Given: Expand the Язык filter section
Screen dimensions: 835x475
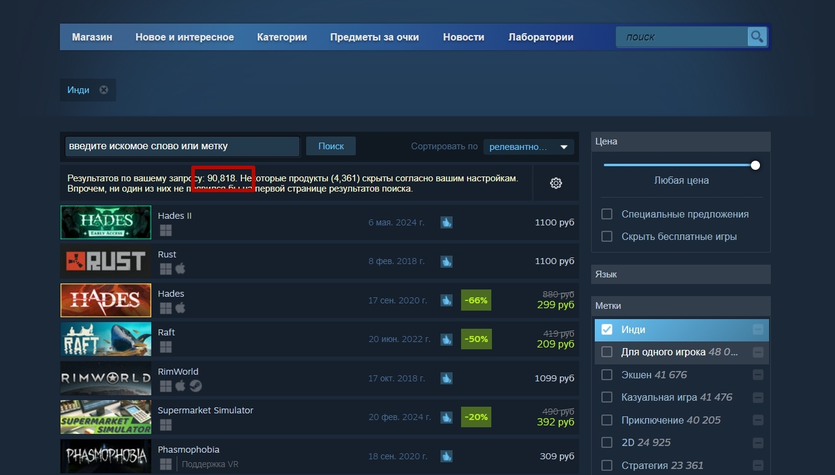Looking at the screenshot, I should 681,274.
